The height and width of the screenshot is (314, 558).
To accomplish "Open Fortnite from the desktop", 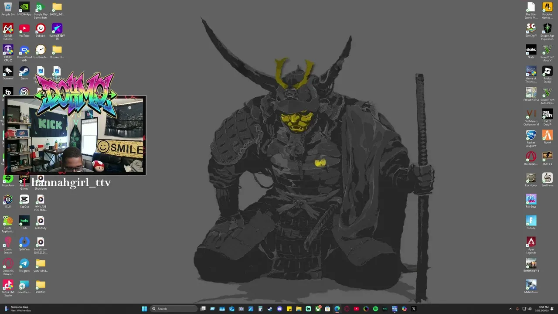I will coord(531,223).
